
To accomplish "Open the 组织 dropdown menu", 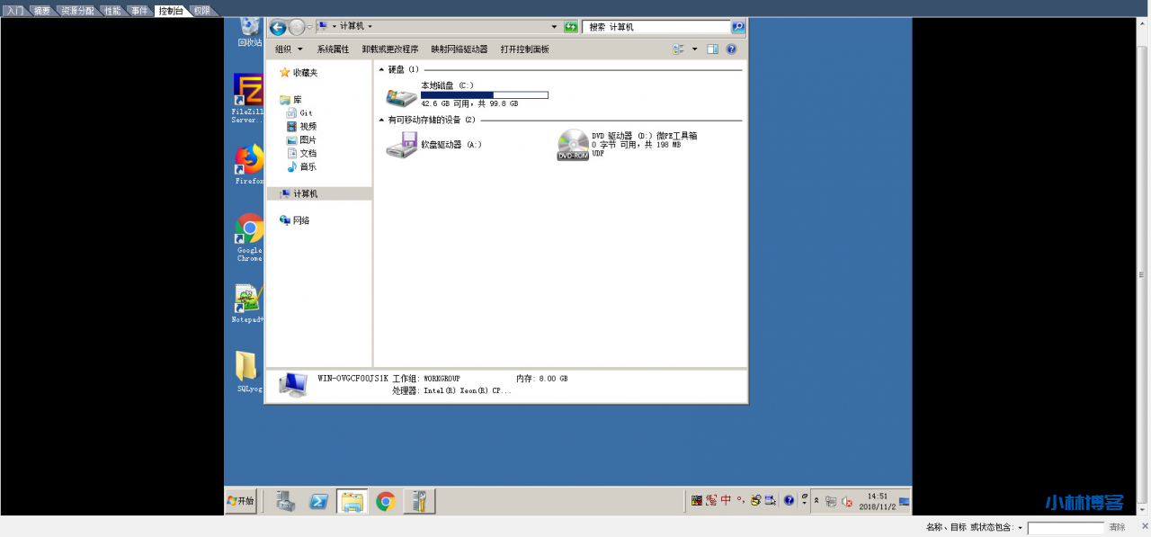I will coord(288,49).
